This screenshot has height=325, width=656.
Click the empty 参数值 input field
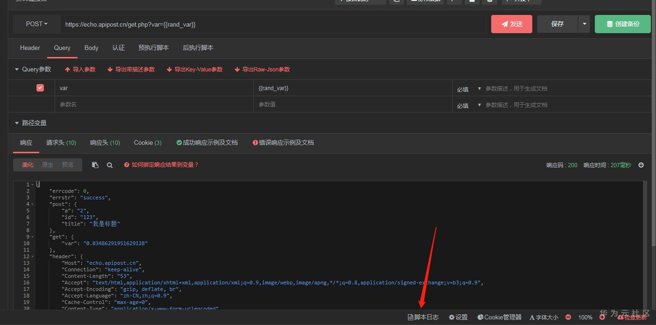(353, 104)
